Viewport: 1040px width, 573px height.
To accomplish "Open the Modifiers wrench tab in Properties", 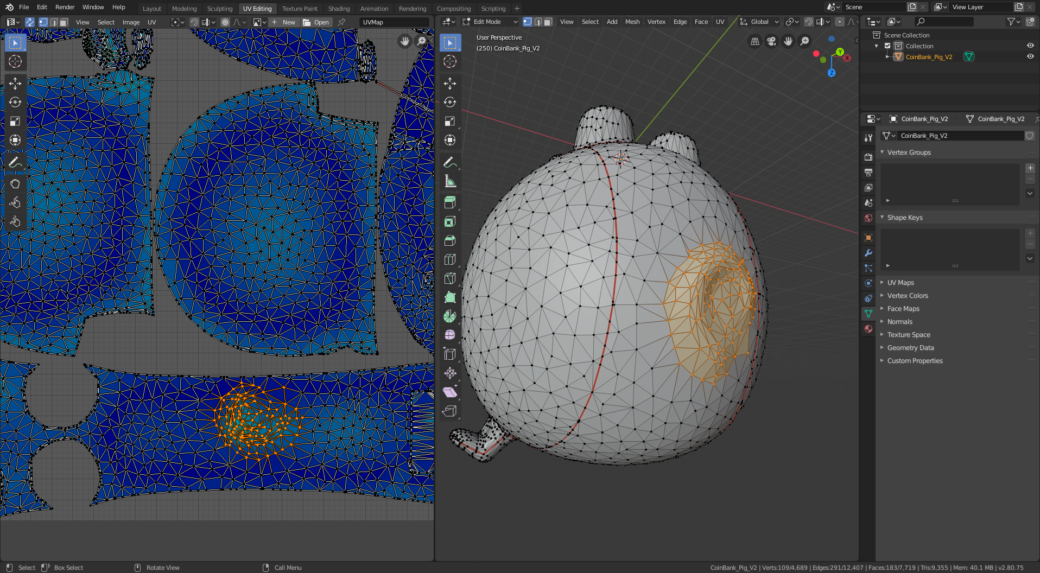I will tap(868, 253).
